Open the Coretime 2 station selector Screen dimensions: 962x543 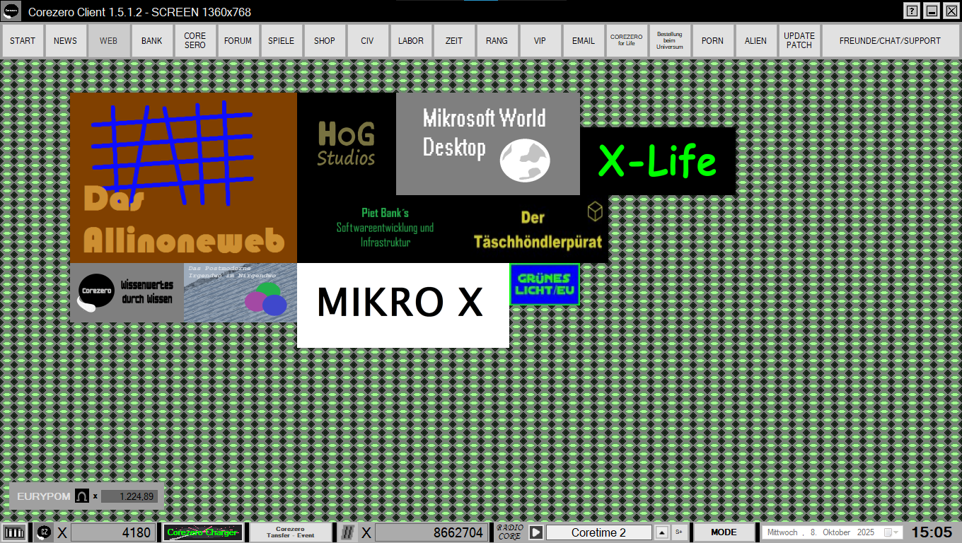pos(598,532)
